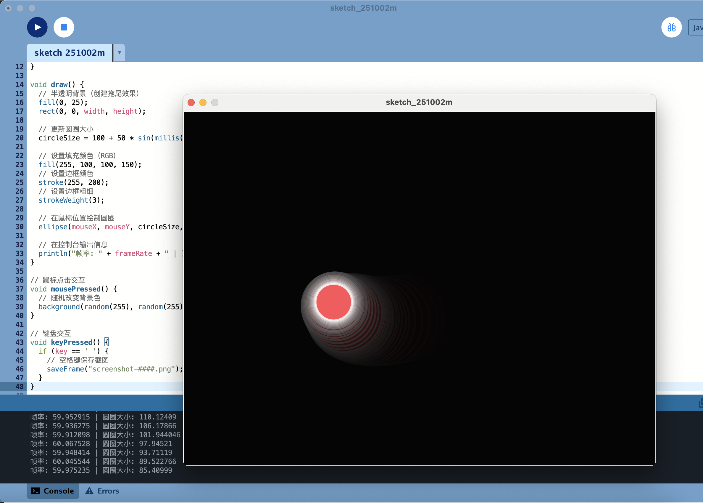Open the Java mode selector
Screen dimensions: 703x503
[x=696, y=28]
